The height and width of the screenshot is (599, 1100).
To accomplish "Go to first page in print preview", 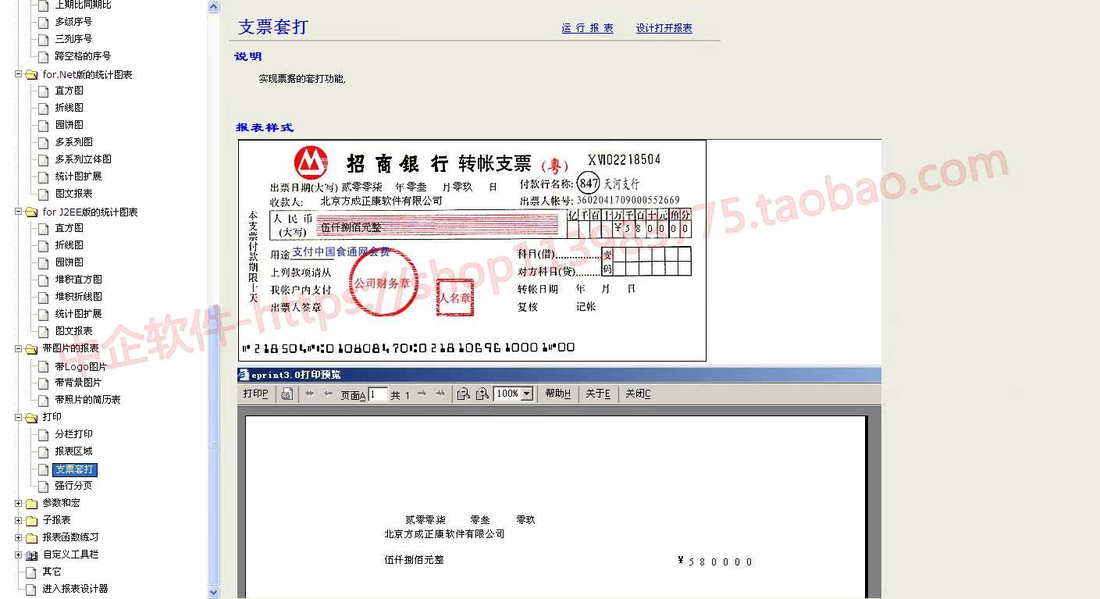I will pyautogui.click(x=309, y=394).
